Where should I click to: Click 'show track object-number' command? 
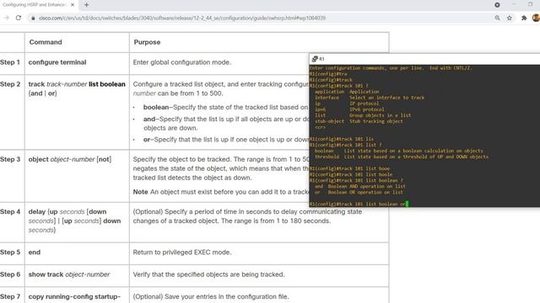point(69,274)
